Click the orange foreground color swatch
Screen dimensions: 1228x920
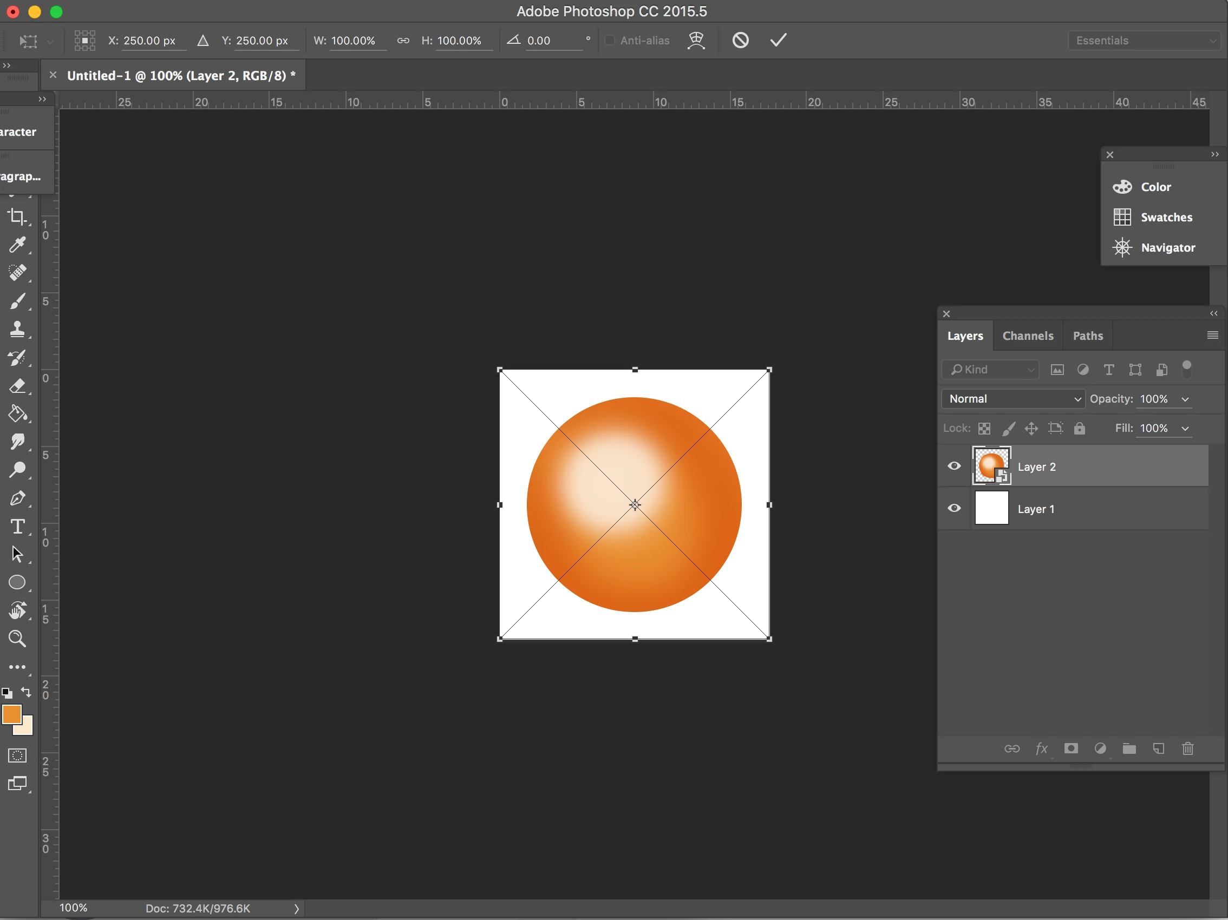11,715
